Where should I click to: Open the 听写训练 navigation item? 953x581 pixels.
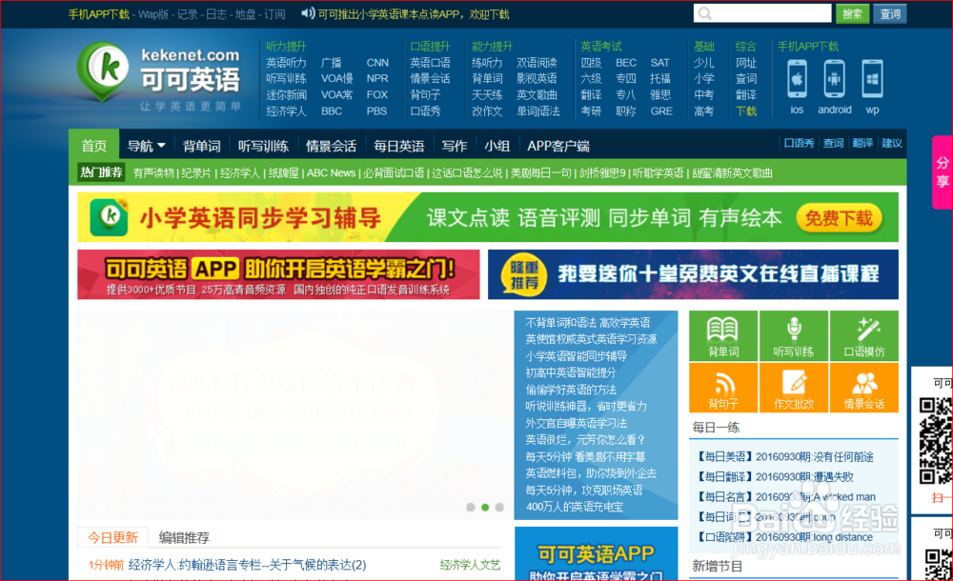point(263,146)
